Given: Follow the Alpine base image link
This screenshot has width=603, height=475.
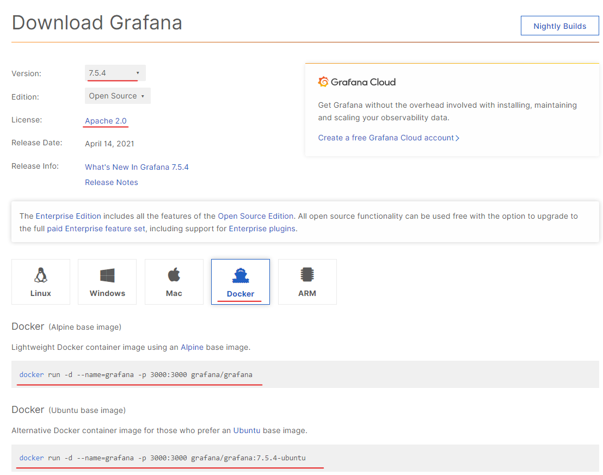Looking at the screenshot, I should pos(192,347).
